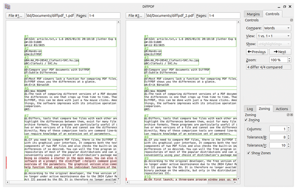
Task: Click the second file path field diffpdf_2.pdf
Action: tap(170, 15)
